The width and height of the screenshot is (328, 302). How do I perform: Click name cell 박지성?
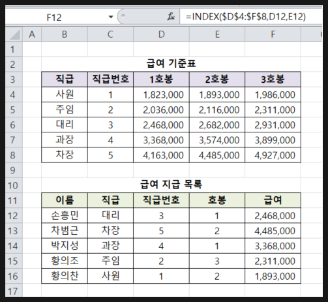65,246
